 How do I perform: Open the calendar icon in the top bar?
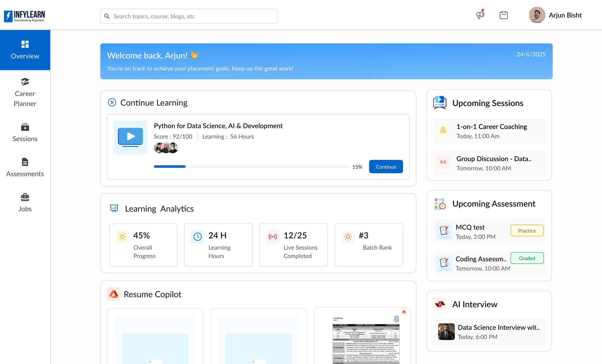[504, 15]
